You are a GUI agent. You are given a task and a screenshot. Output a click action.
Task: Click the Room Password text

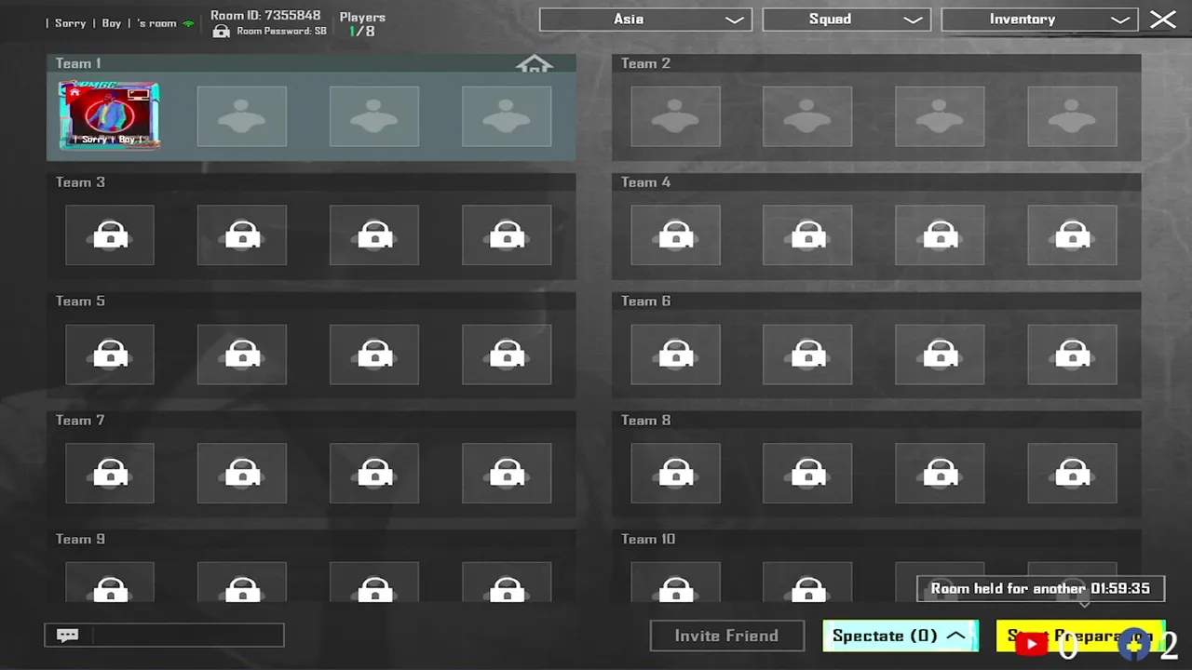(281, 31)
